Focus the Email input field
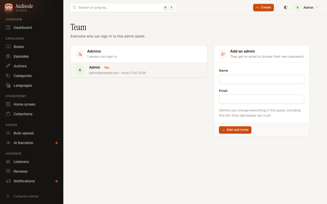 [262, 99]
